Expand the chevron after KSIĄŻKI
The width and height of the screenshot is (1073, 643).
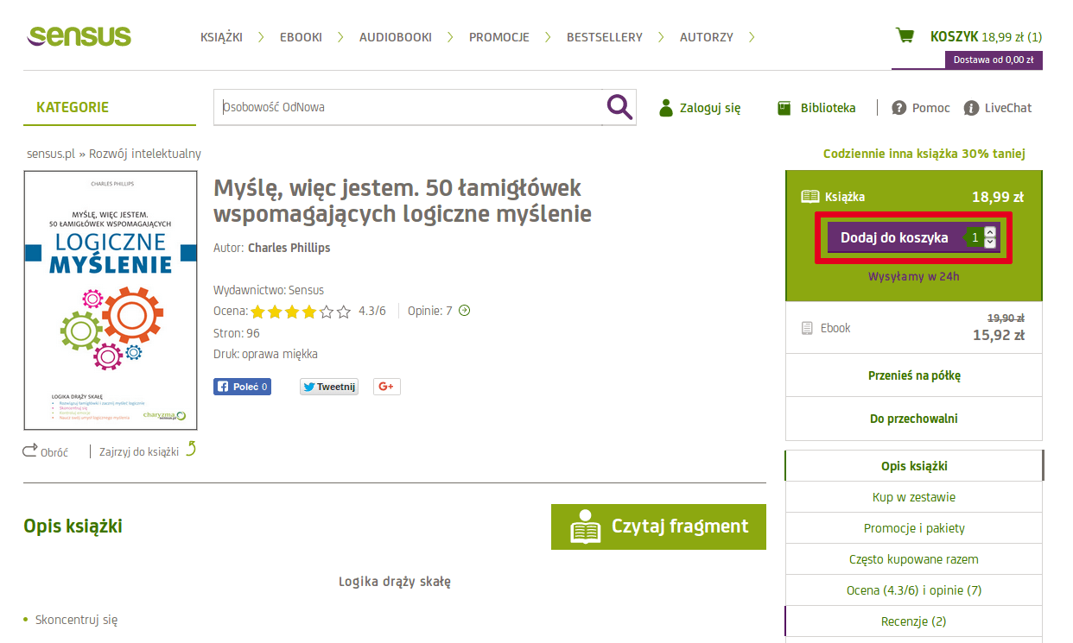261,37
